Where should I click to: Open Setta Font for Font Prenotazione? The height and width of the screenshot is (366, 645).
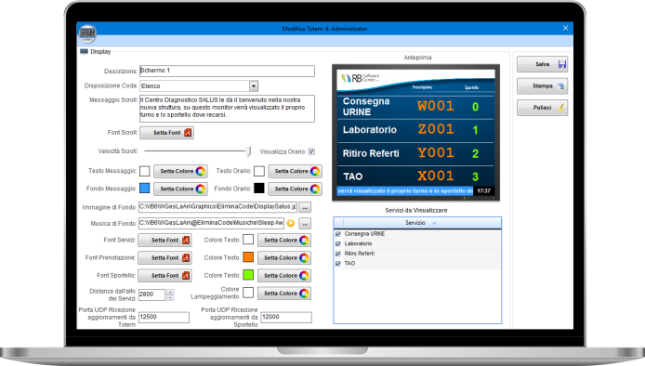165,258
